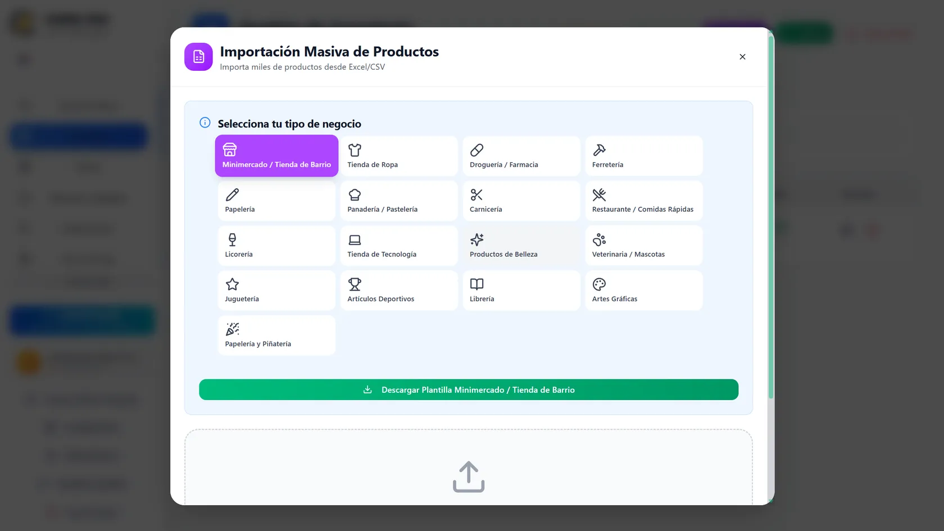The image size is (944, 531).
Task: Choose the pill icon for Droguería / Farmacia
Action: 476,150
